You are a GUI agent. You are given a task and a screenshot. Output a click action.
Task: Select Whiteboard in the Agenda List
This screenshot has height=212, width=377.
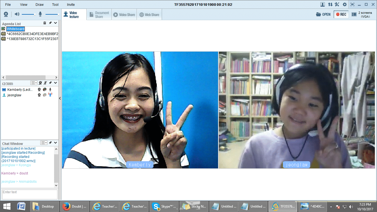click(15, 29)
